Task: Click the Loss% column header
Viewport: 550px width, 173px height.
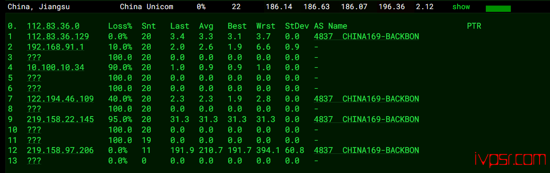Action: point(120,26)
